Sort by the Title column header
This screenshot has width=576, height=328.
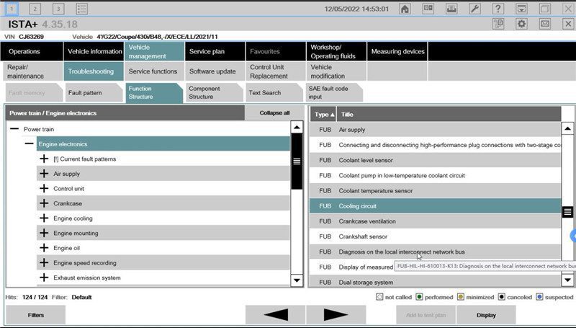[x=449, y=115]
